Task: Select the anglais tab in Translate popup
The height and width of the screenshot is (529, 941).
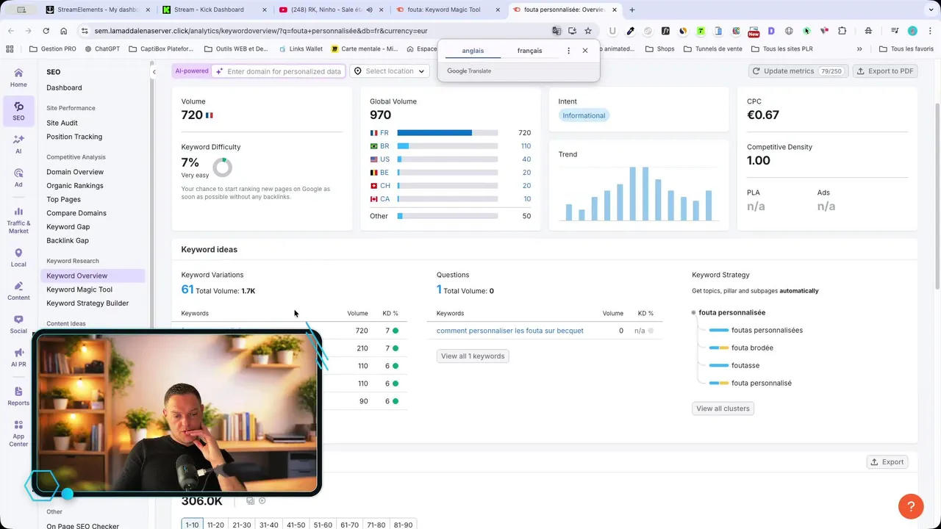Action: pyautogui.click(x=473, y=51)
